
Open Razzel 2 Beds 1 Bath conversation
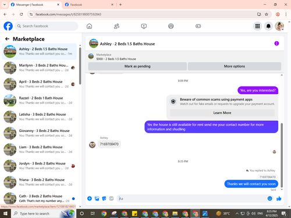coord(40,101)
